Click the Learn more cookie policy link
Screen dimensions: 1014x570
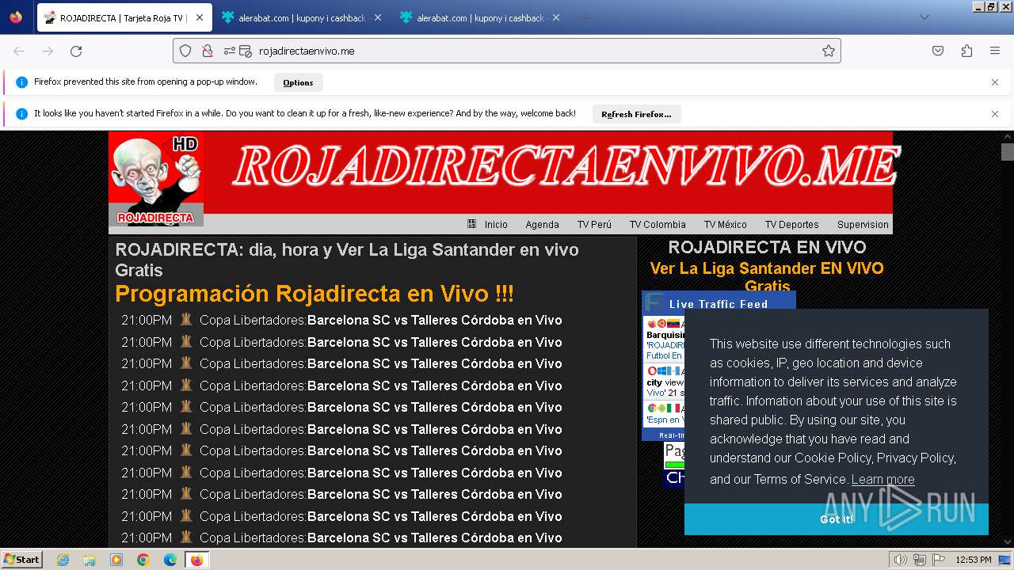882,480
